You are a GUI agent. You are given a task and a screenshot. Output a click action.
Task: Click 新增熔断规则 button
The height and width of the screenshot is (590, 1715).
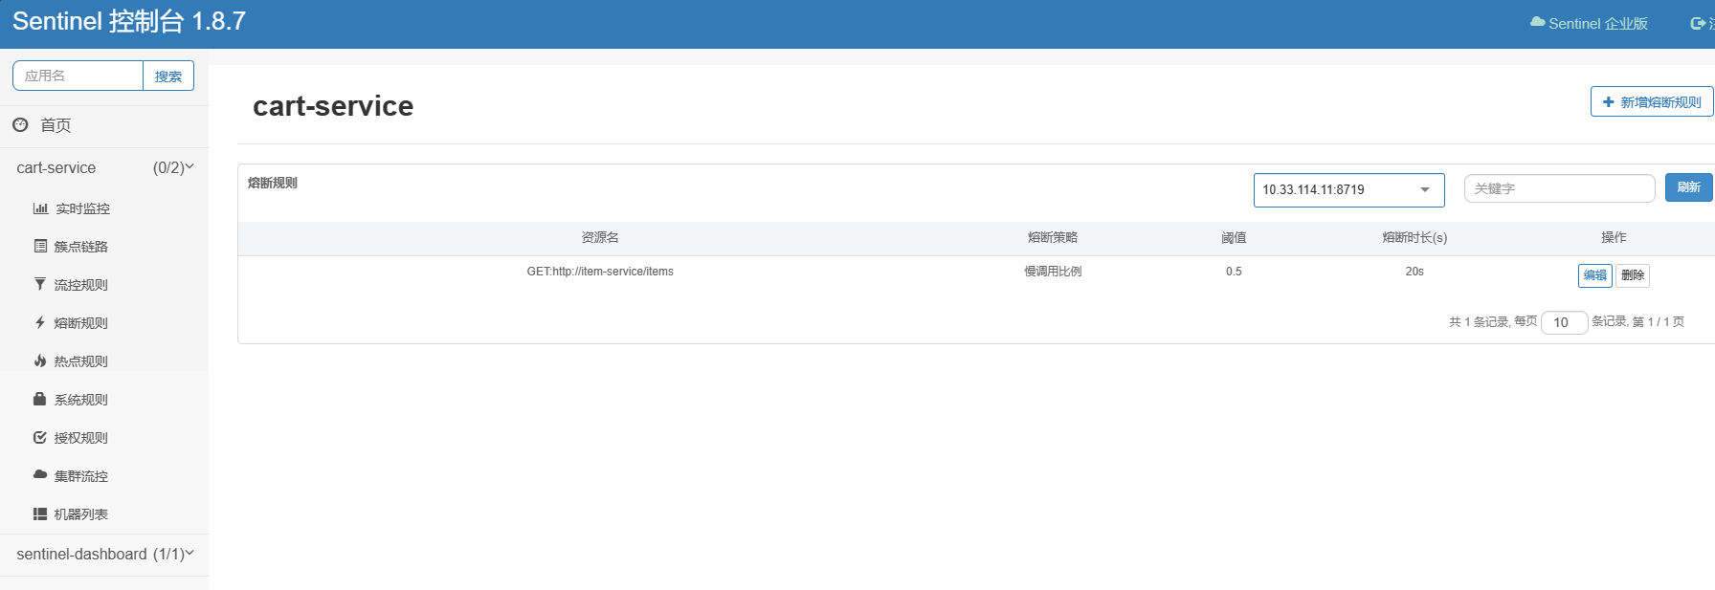(x=1652, y=101)
